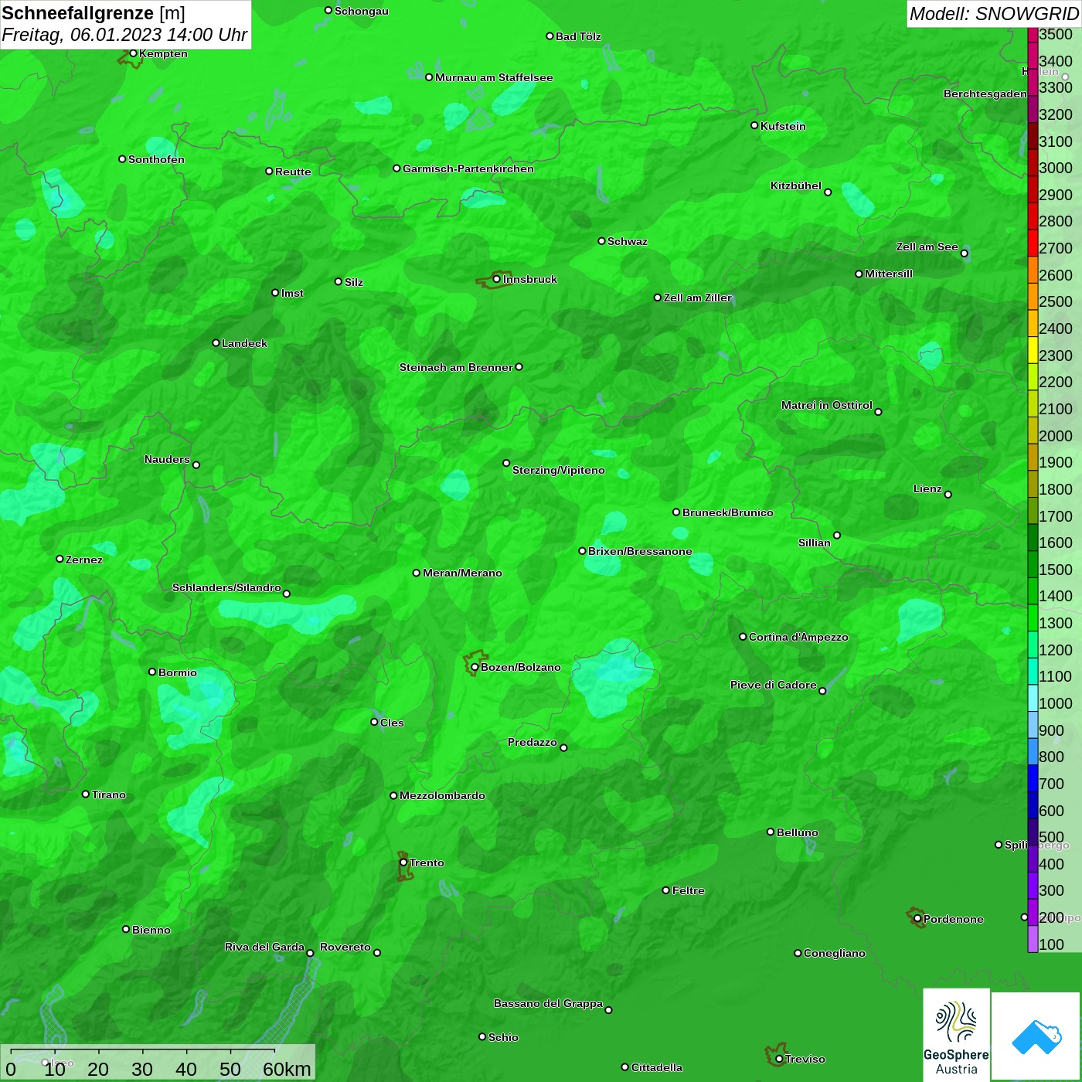Click the 'Zernez' town label
Image resolution: width=1082 pixels, height=1082 pixels.
pyautogui.click(x=84, y=560)
